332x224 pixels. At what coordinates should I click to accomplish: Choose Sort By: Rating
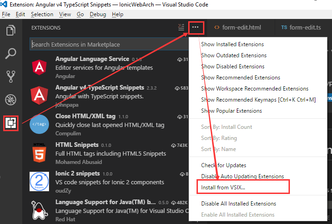coord(219,138)
